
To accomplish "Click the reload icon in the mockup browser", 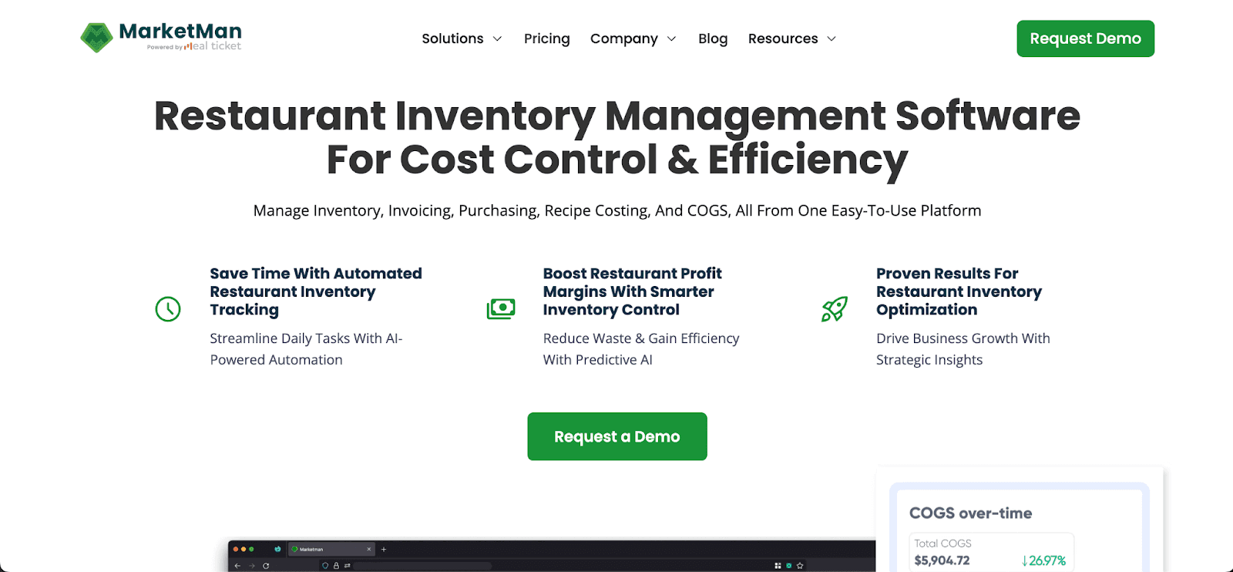I will click(x=266, y=566).
